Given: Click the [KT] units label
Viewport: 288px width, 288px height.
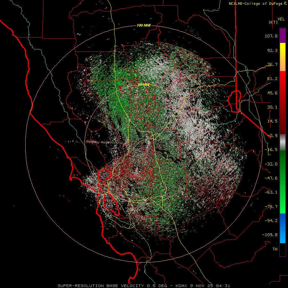Looking at the screenshot, I should (x=273, y=22).
